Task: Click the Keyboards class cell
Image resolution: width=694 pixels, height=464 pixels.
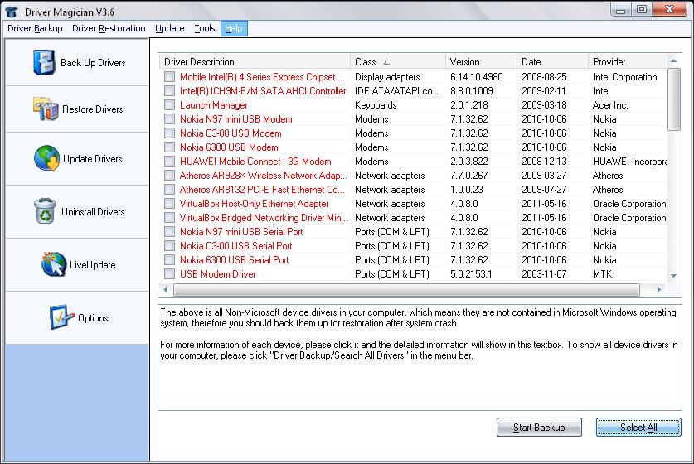Action: (376, 105)
